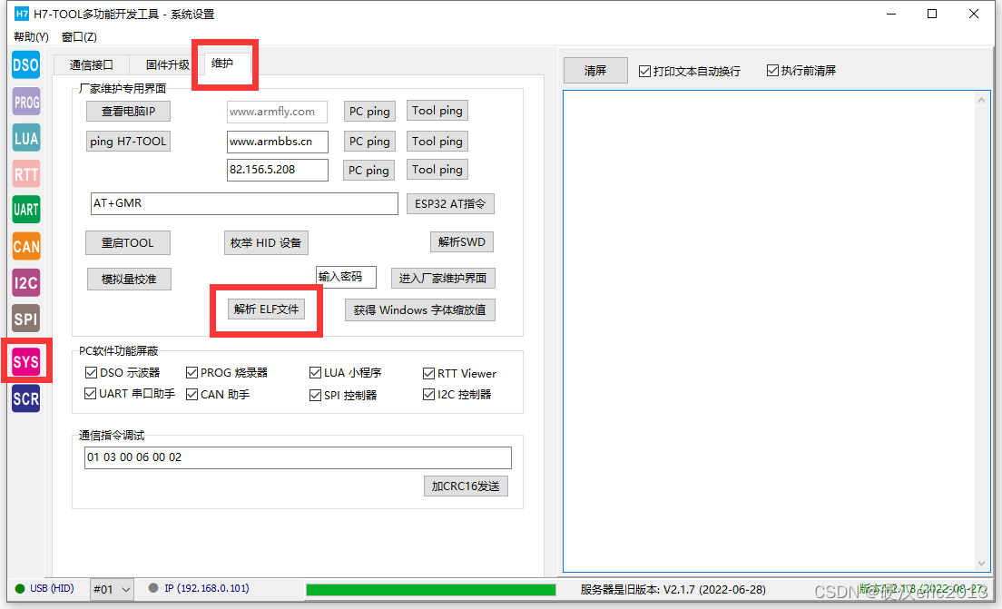Toggle DSO 示波器 checkbox
The image size is (1002, 609).
(x=91, y=372)
